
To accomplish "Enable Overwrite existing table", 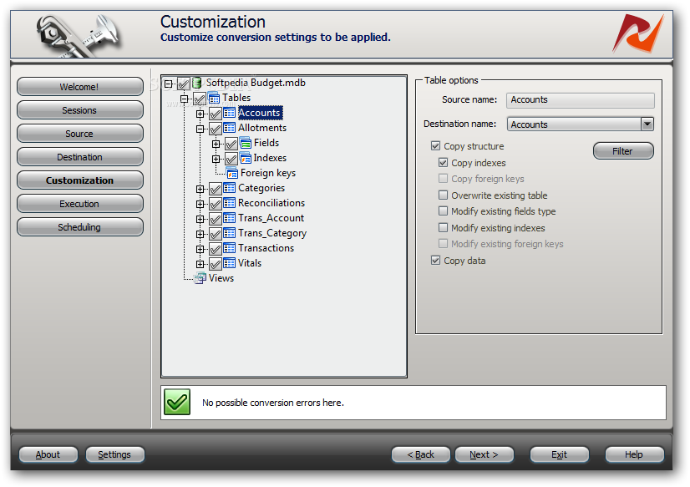I will point(443,195).
